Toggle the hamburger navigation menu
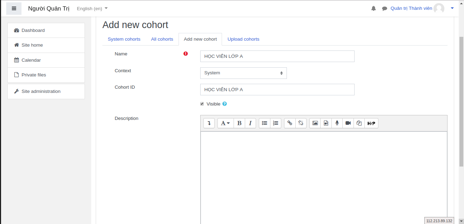This screenshot has height=224, width=464. [x=14, y=8]
